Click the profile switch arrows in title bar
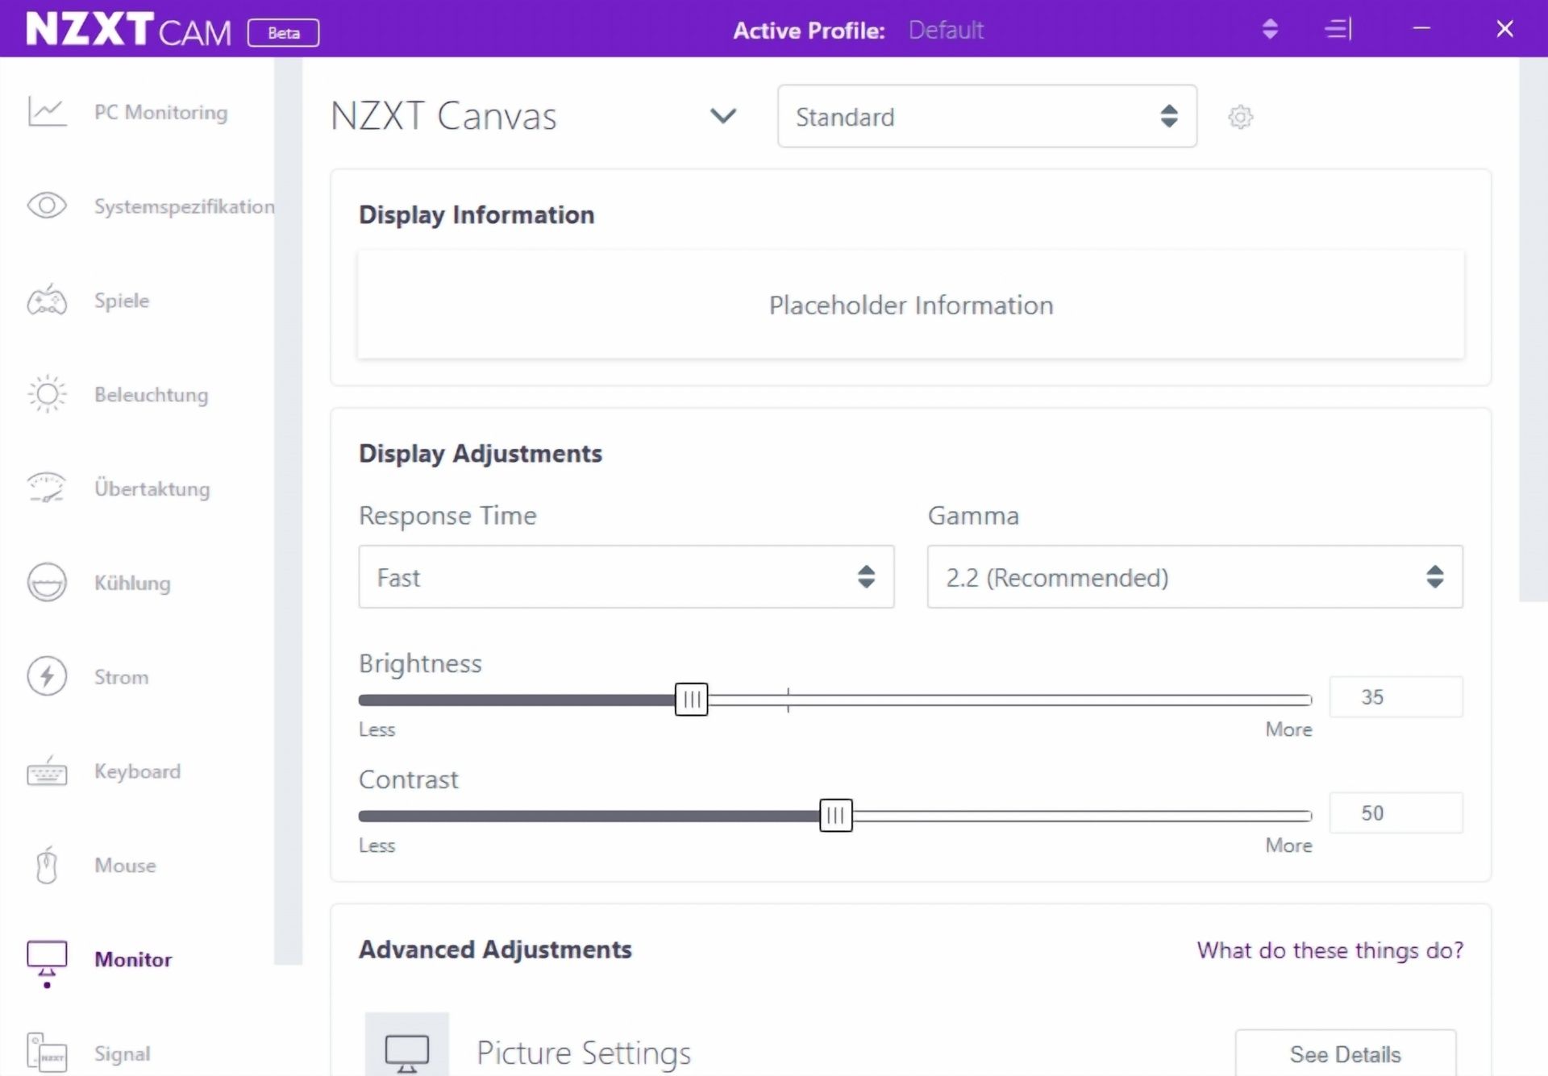 (1270, 29)
